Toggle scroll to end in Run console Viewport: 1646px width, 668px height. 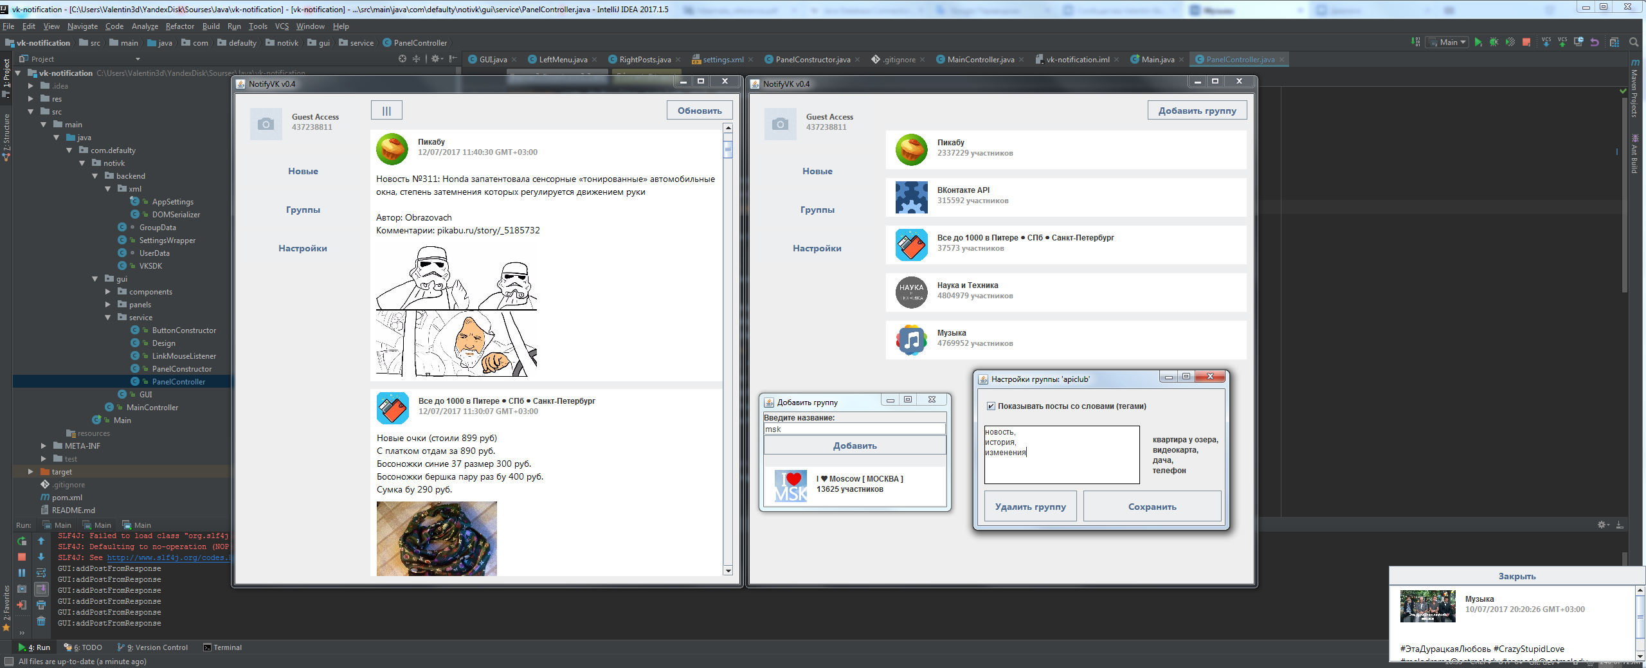(41, 589)
